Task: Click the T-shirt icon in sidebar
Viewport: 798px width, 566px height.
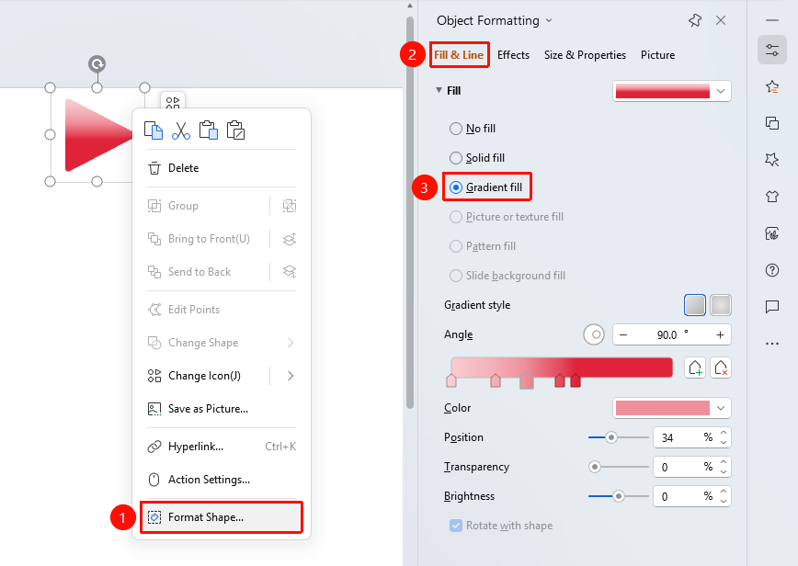Action: (772, 197)
